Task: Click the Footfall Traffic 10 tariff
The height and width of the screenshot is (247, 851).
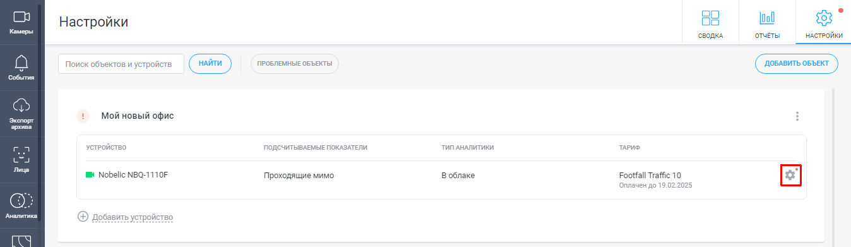Action: tap(650, 175)
